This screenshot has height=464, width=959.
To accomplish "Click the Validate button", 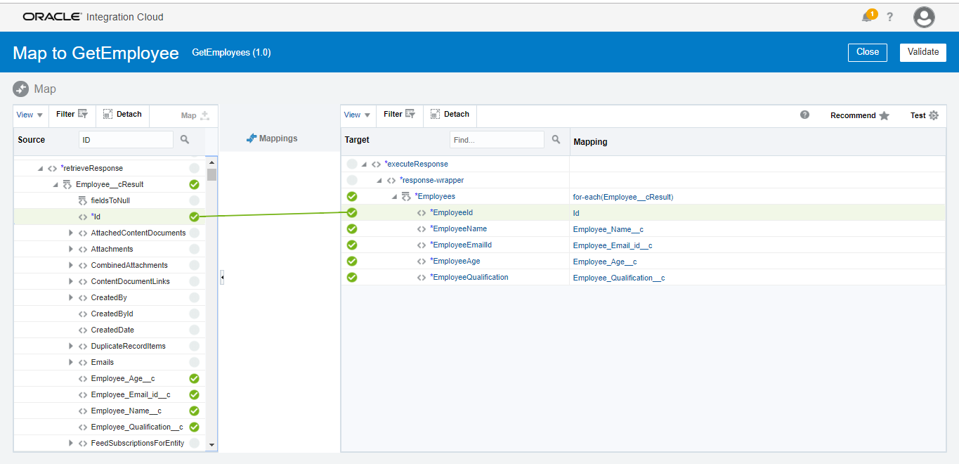I will tap(922, 52).
